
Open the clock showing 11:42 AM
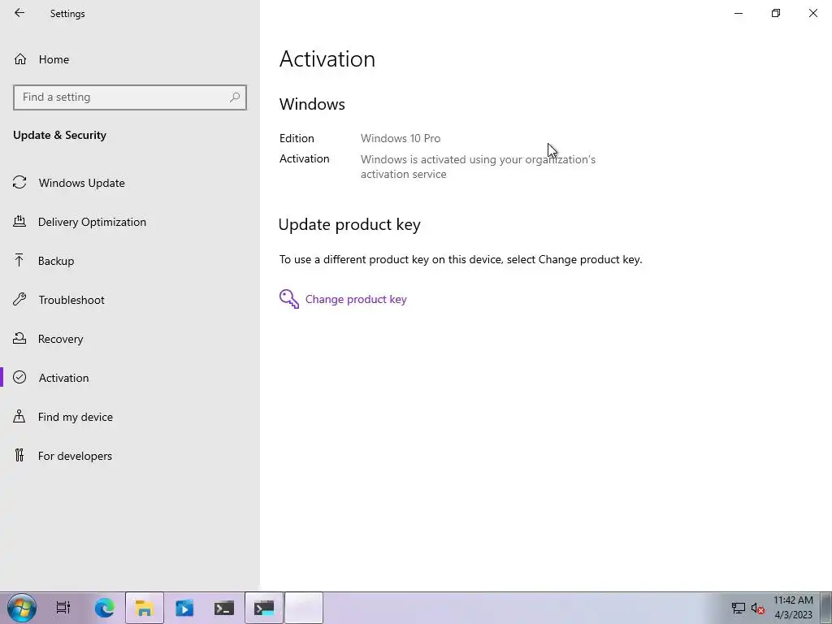click(x=793, y=608)
